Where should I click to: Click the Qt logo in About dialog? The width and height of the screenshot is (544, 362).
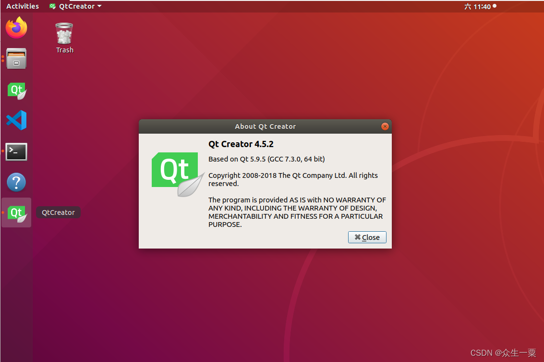(x=178, y=175)
